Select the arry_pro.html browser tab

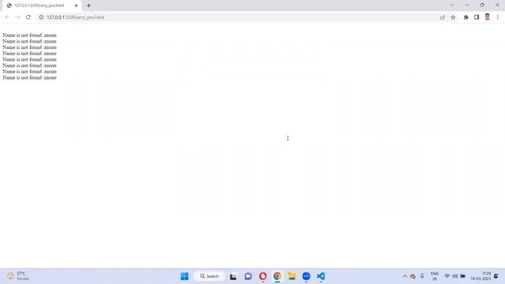coord(42,6)
